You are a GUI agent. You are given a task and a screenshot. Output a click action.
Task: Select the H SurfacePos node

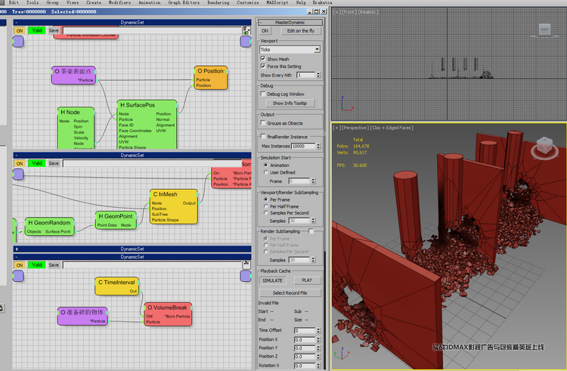tap(147, 125)
